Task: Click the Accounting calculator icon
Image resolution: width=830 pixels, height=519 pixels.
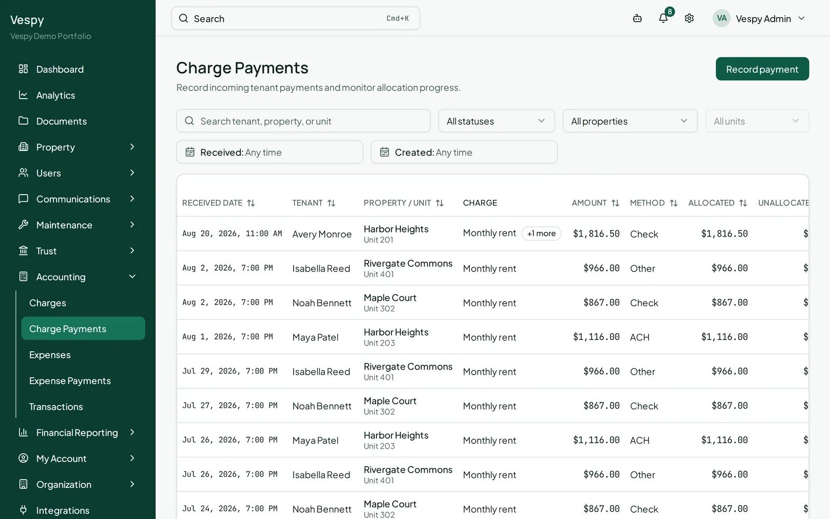Action: pos(23,277)
